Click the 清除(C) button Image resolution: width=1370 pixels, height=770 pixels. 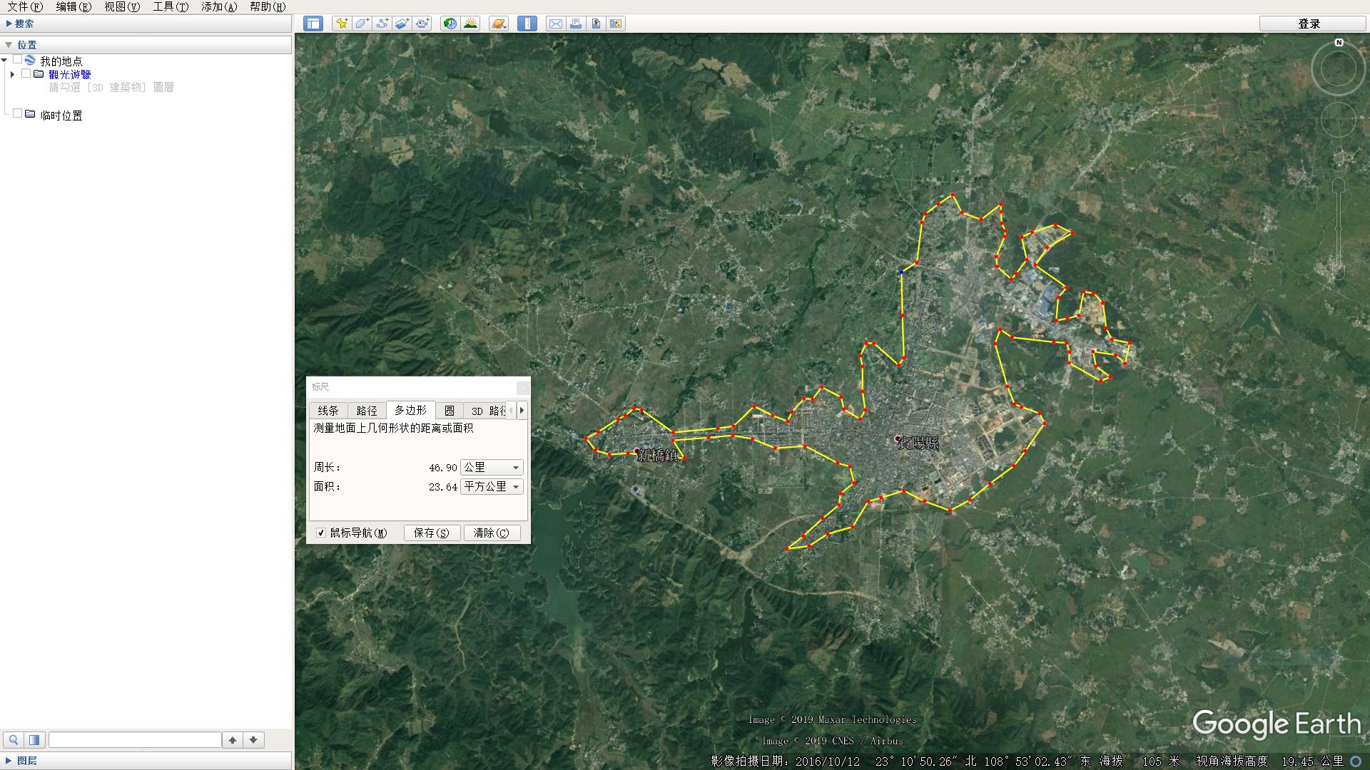[x=492, y=533]
